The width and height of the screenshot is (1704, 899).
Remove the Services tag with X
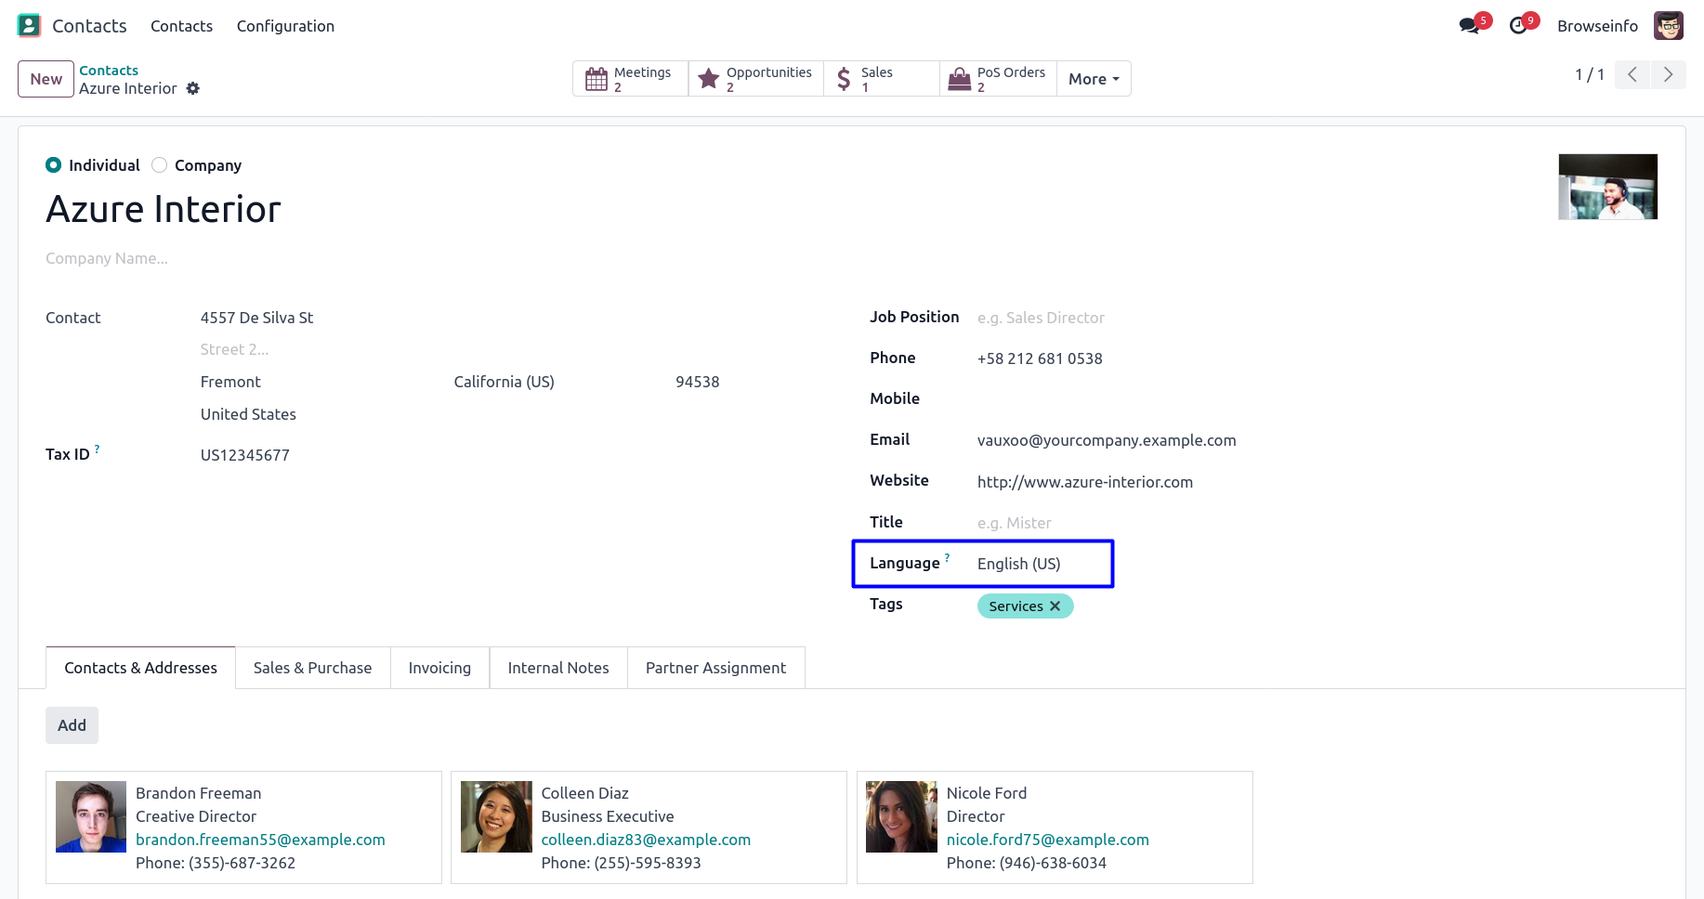pos(1055,606)
